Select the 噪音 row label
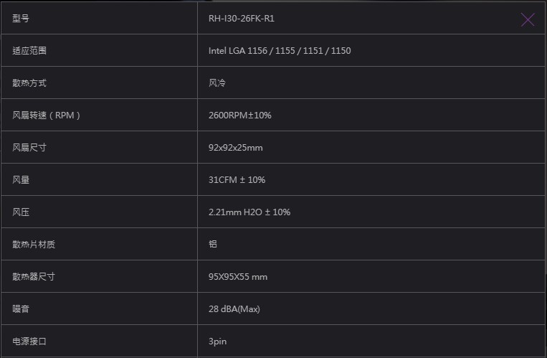This screenshot has height=358, width=547. 21,309
